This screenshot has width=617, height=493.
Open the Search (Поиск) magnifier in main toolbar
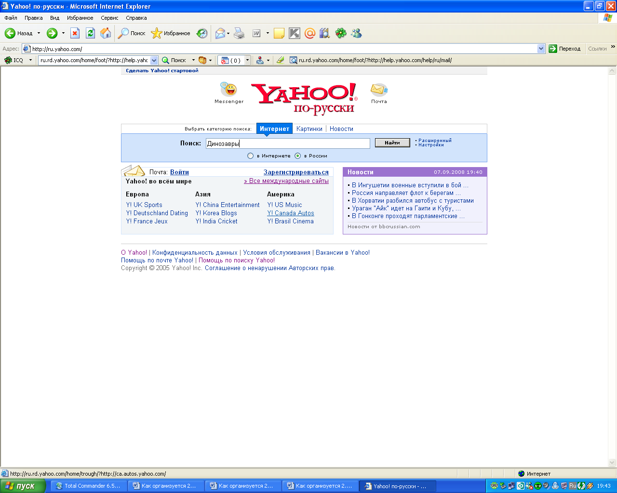(132, 33)
